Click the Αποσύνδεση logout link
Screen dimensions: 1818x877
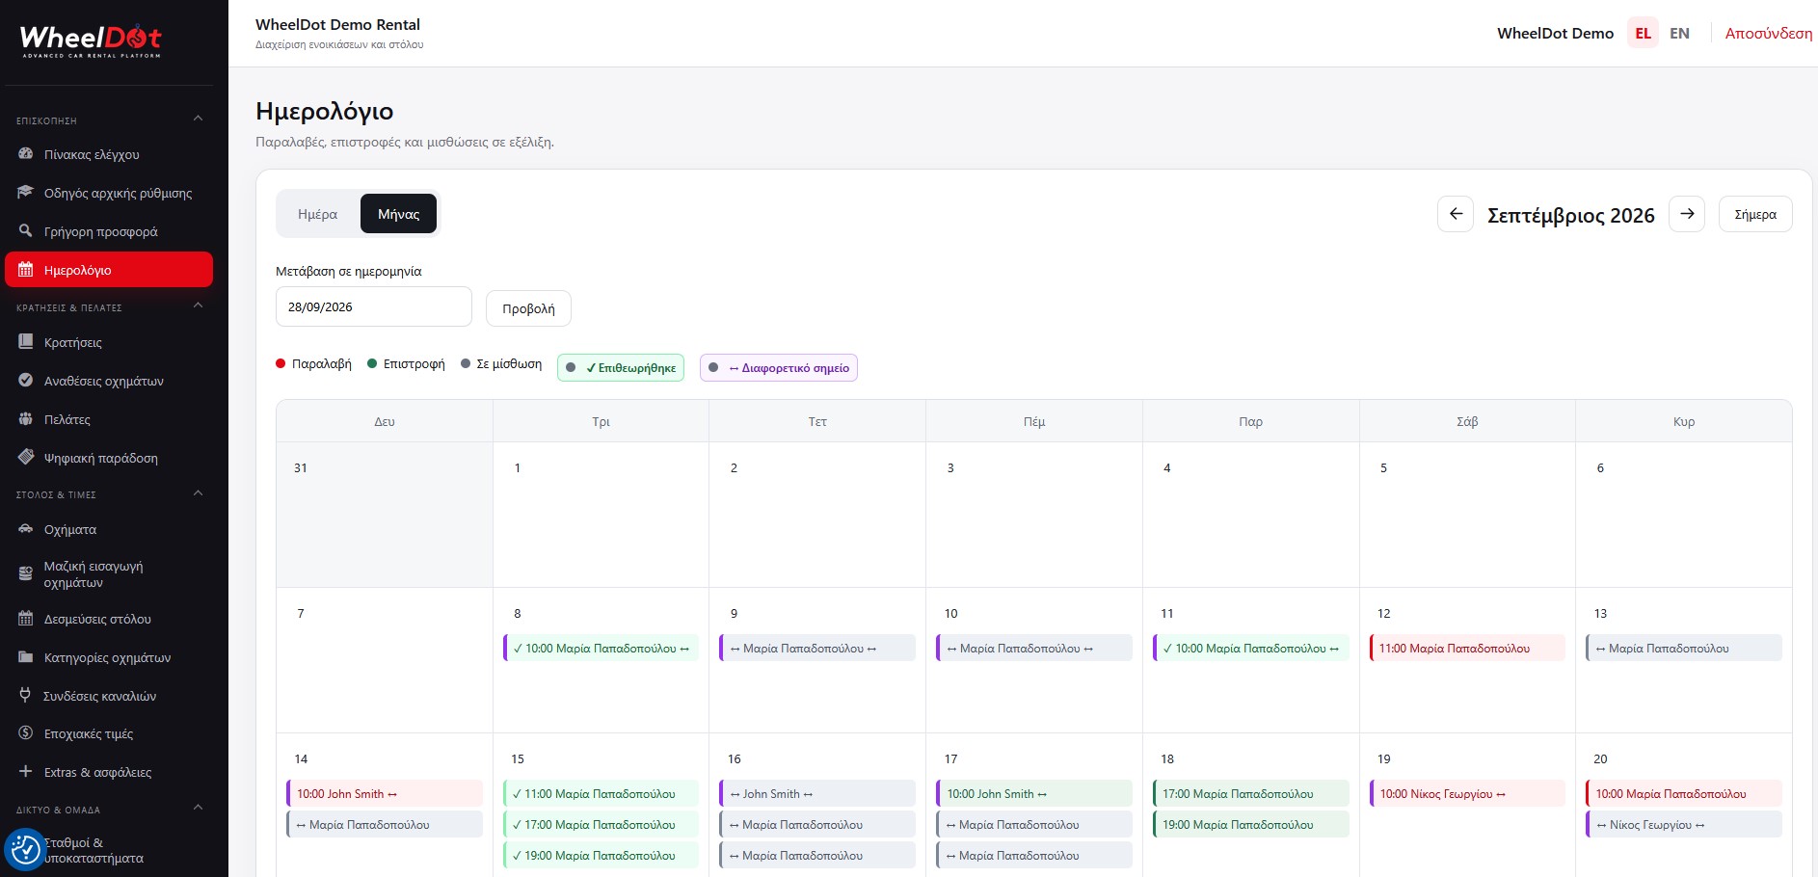coord(1769,33)
